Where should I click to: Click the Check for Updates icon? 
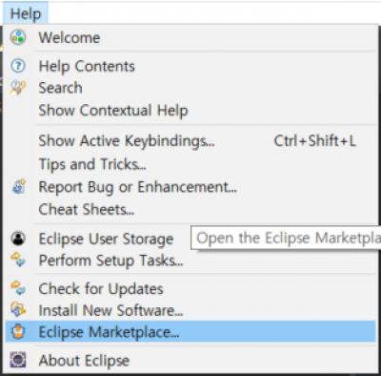point(18,288)
